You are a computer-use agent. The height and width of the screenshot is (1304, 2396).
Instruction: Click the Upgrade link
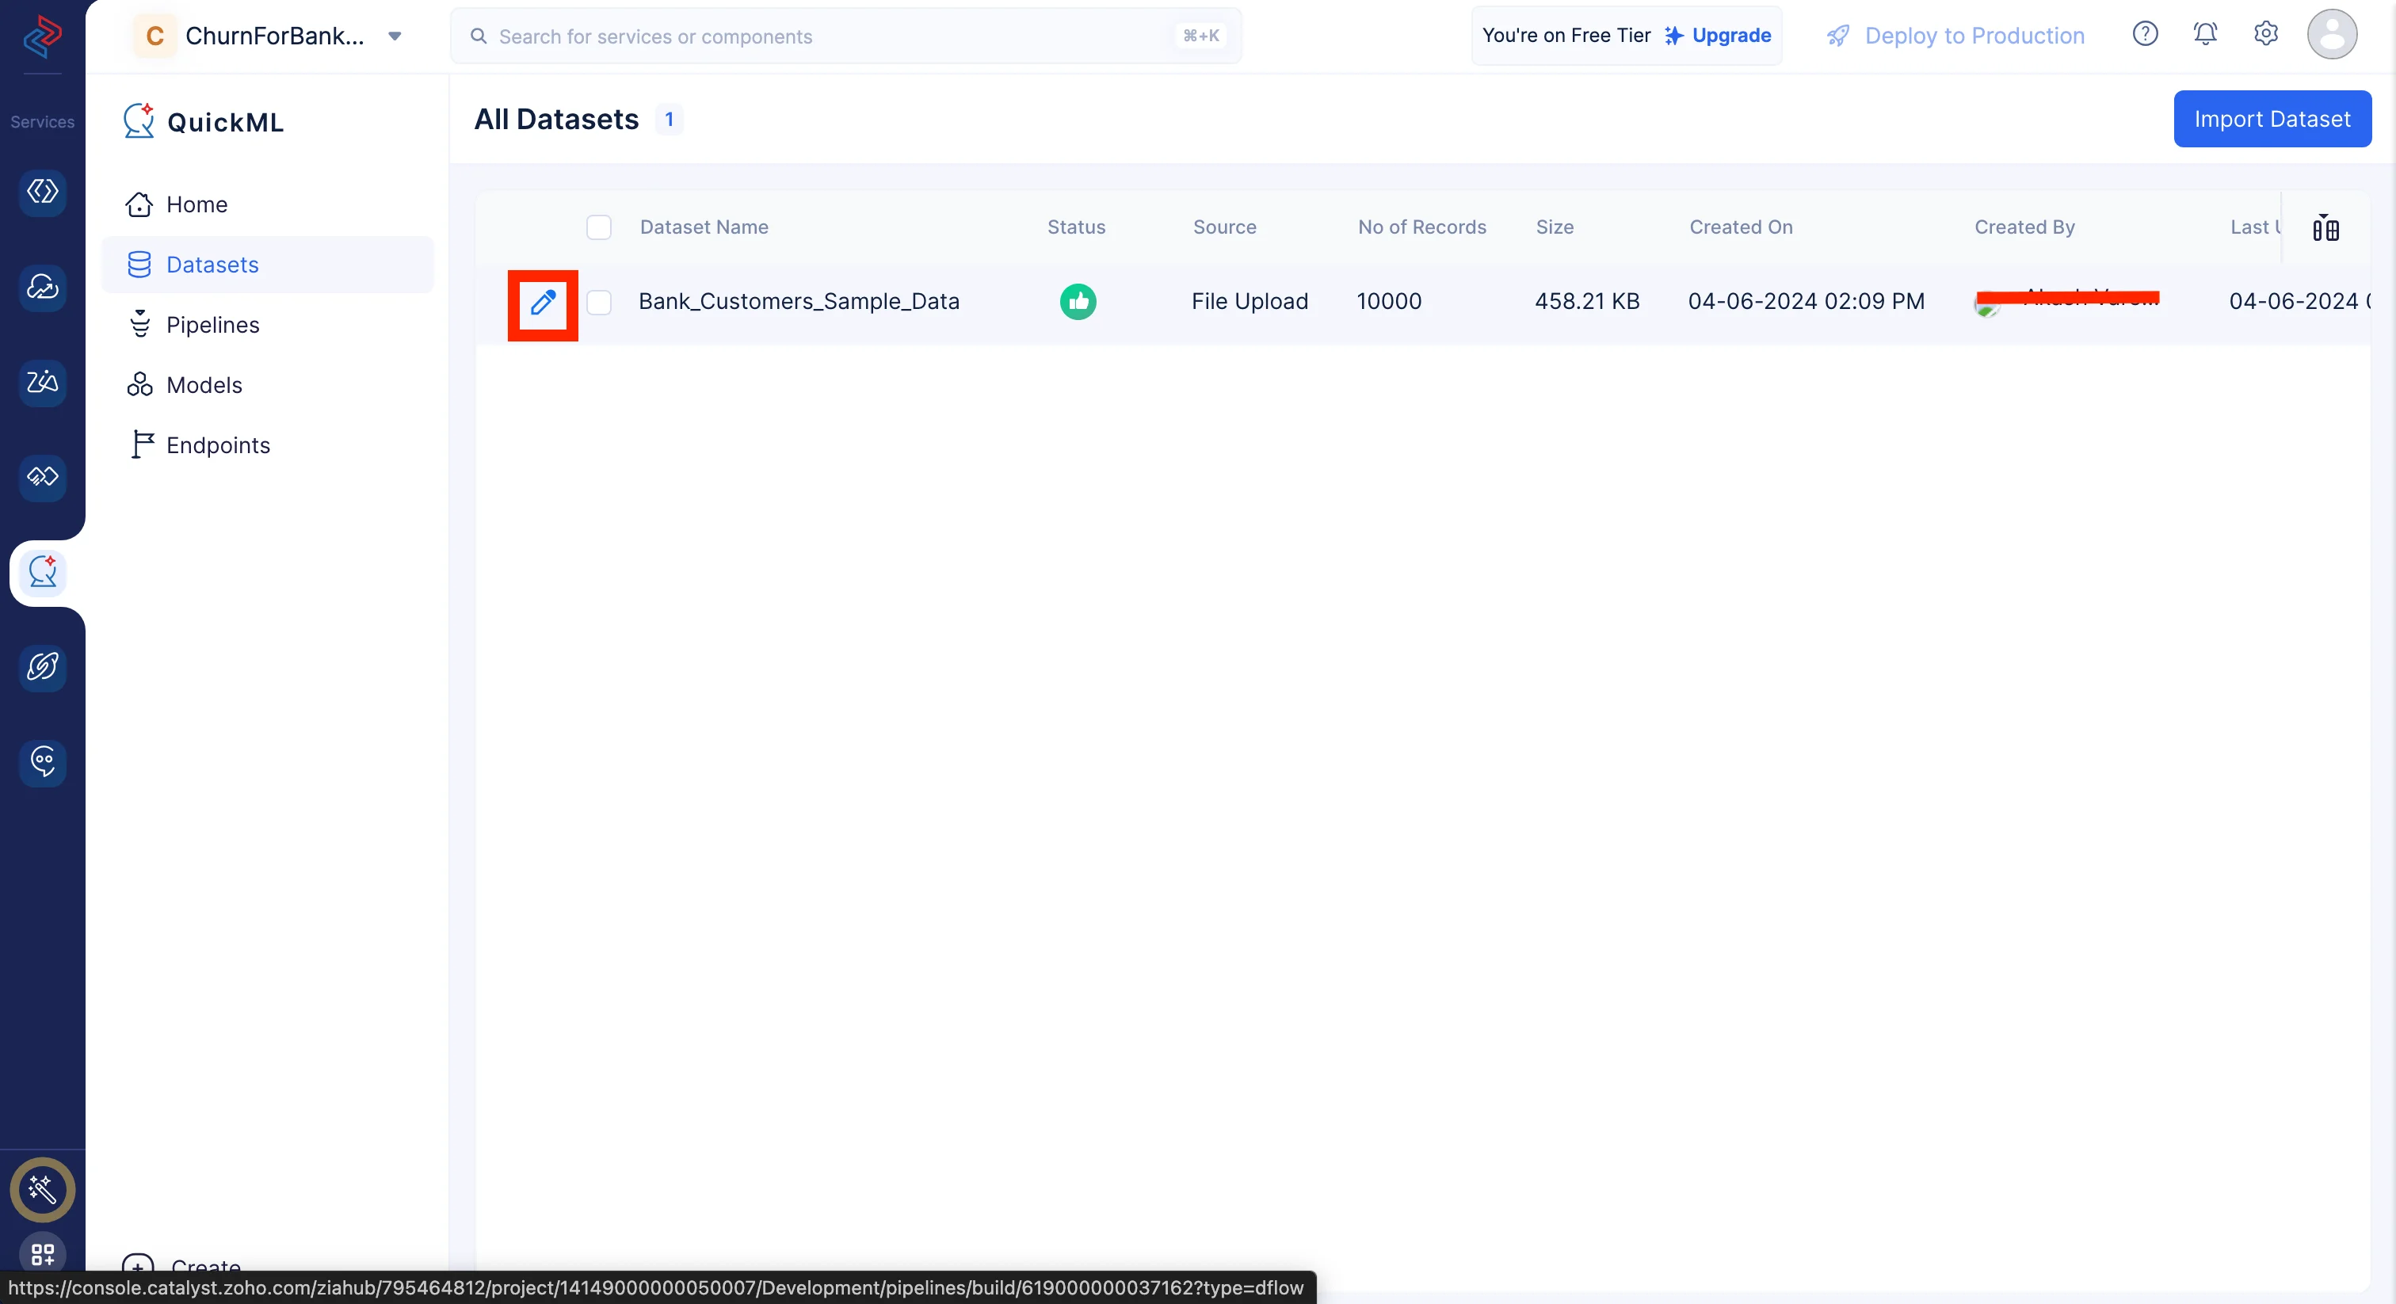(x=1730, y=36)
